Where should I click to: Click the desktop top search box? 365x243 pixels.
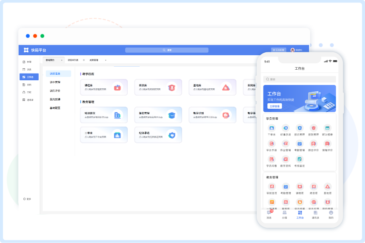tap(167, 50)
